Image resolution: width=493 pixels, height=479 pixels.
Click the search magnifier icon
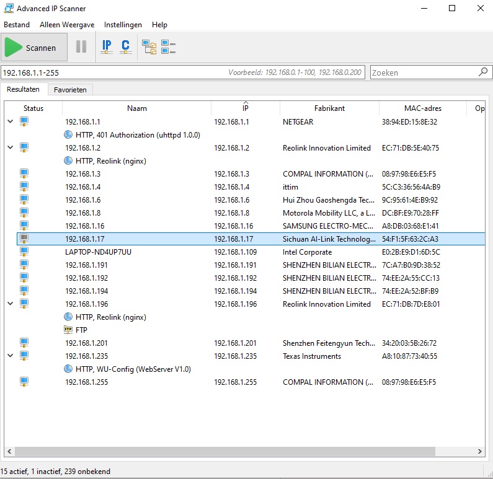click(x=482, y=73)
